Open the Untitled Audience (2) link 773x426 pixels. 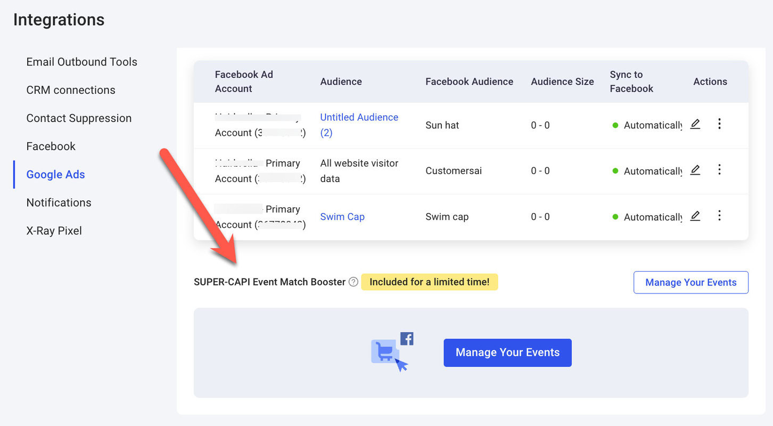[359, 125]
